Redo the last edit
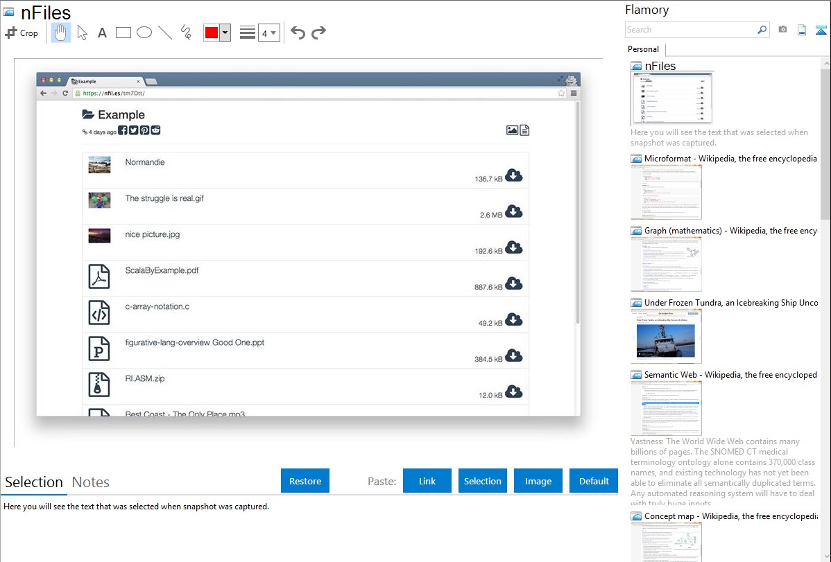Image resolution: width=831 pixels, height=562 pixels. point(318,33)
